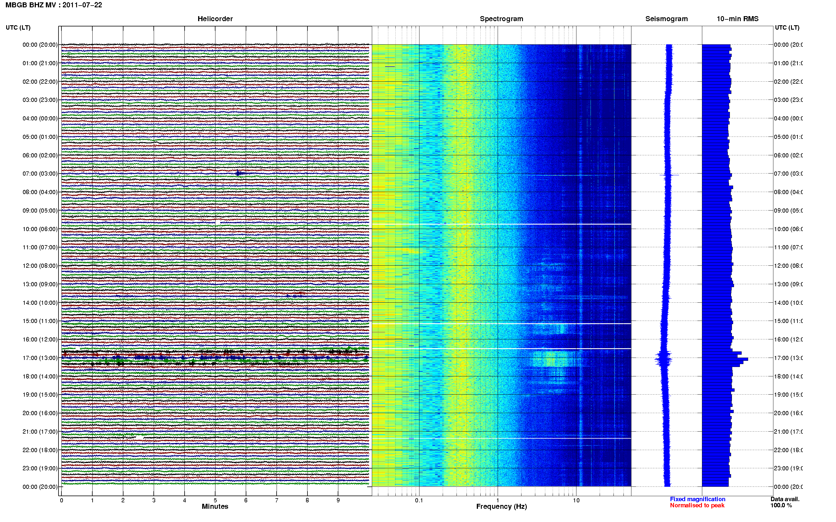Select left-axis label "07:00 (03:00)"
The width and height of the screenshot is (836, 522).
(x=40, y=174)
